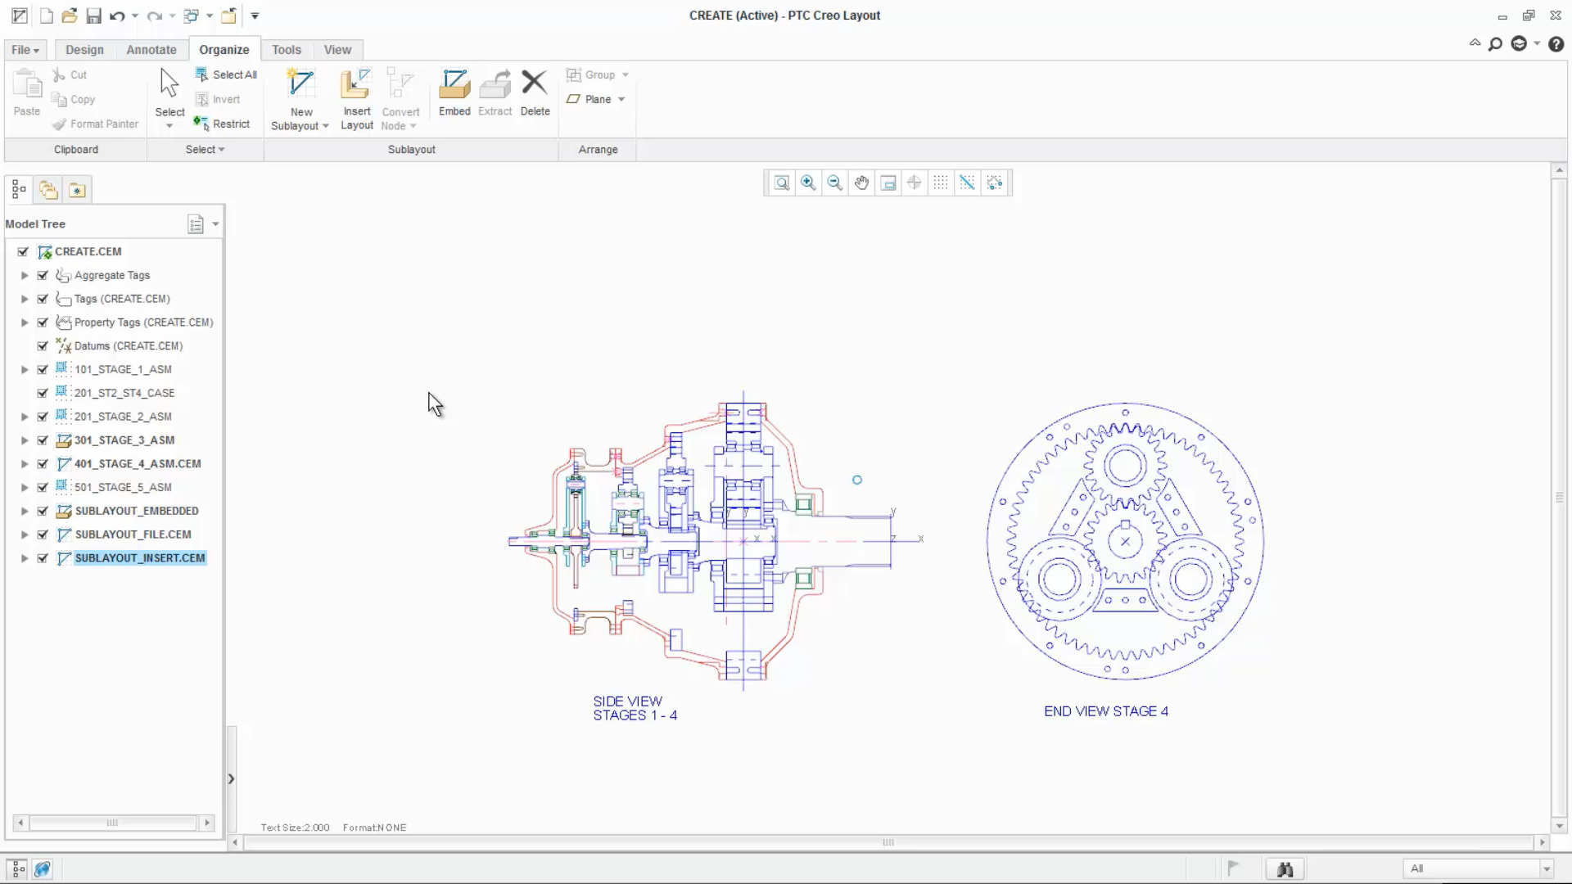Image resolution: width=1572 pixels, height=884 pixels.
Task: Expand the SUBLAYOUT_FILE.CEM tree node
Action: point(25,535)
